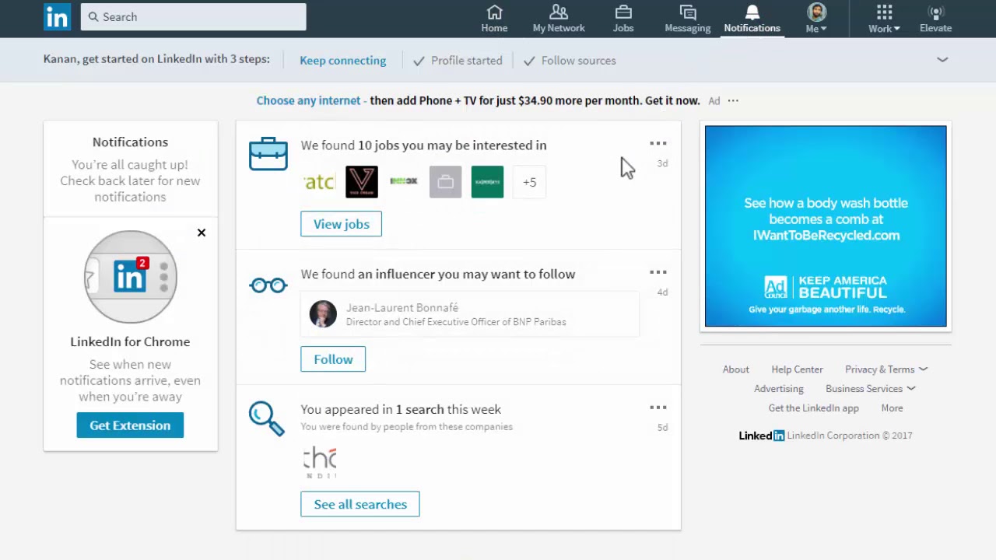Open Elevate from the nav bar
The height and width of the screenshot is (560, 996).
[x=935, y=19]
